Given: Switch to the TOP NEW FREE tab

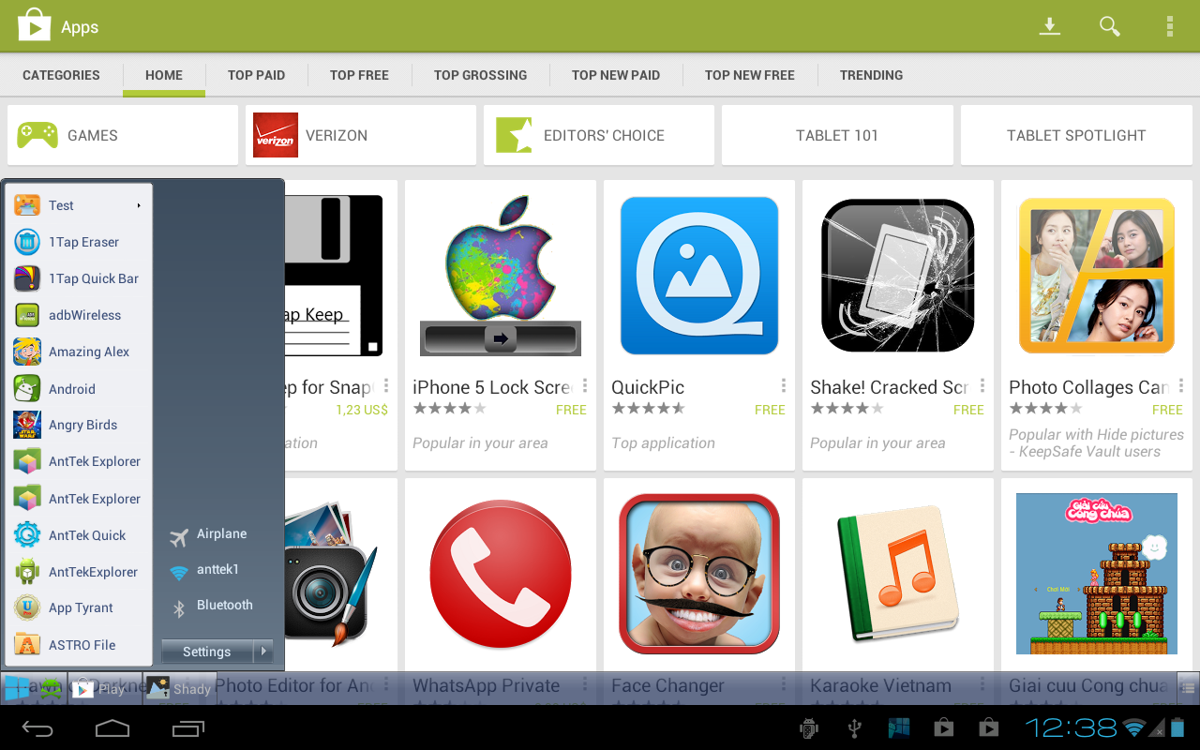Looking at the screenshot, I should coord(750,75).
